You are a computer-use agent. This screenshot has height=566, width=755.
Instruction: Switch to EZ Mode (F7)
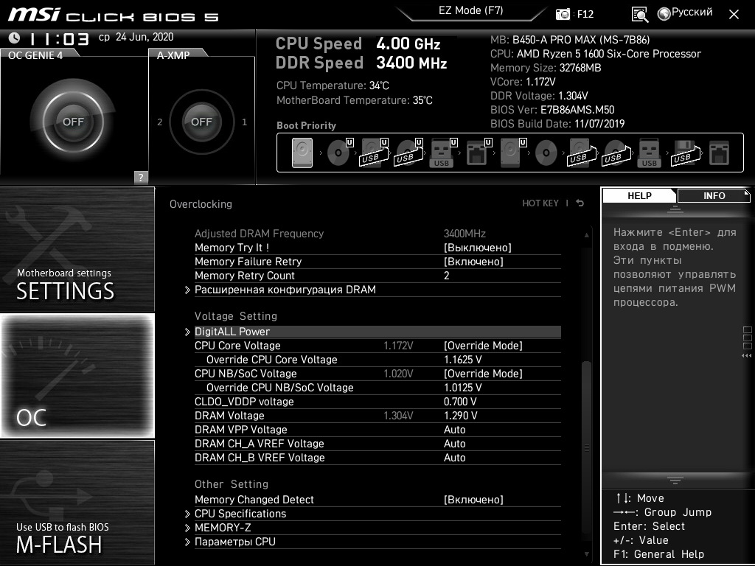coord(470,10)
